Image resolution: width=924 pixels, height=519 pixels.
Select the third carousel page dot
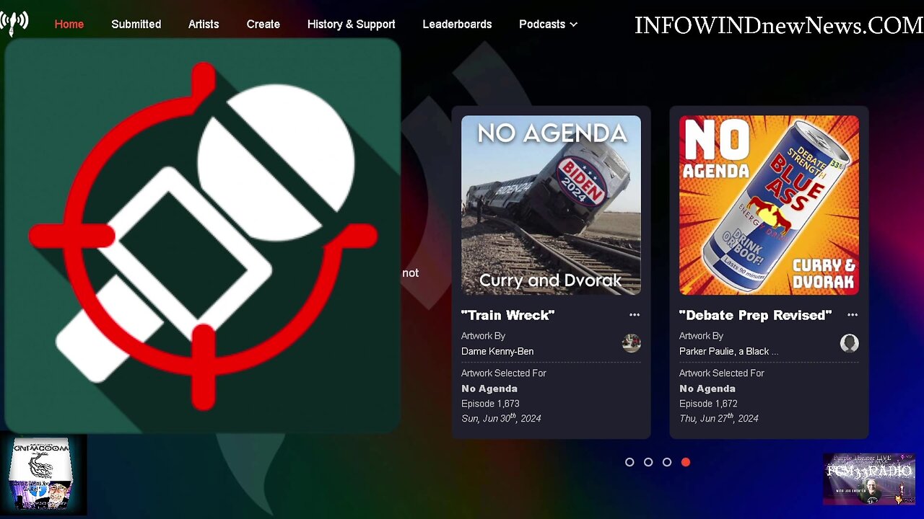pyautogui.click(x=667, y=462)
